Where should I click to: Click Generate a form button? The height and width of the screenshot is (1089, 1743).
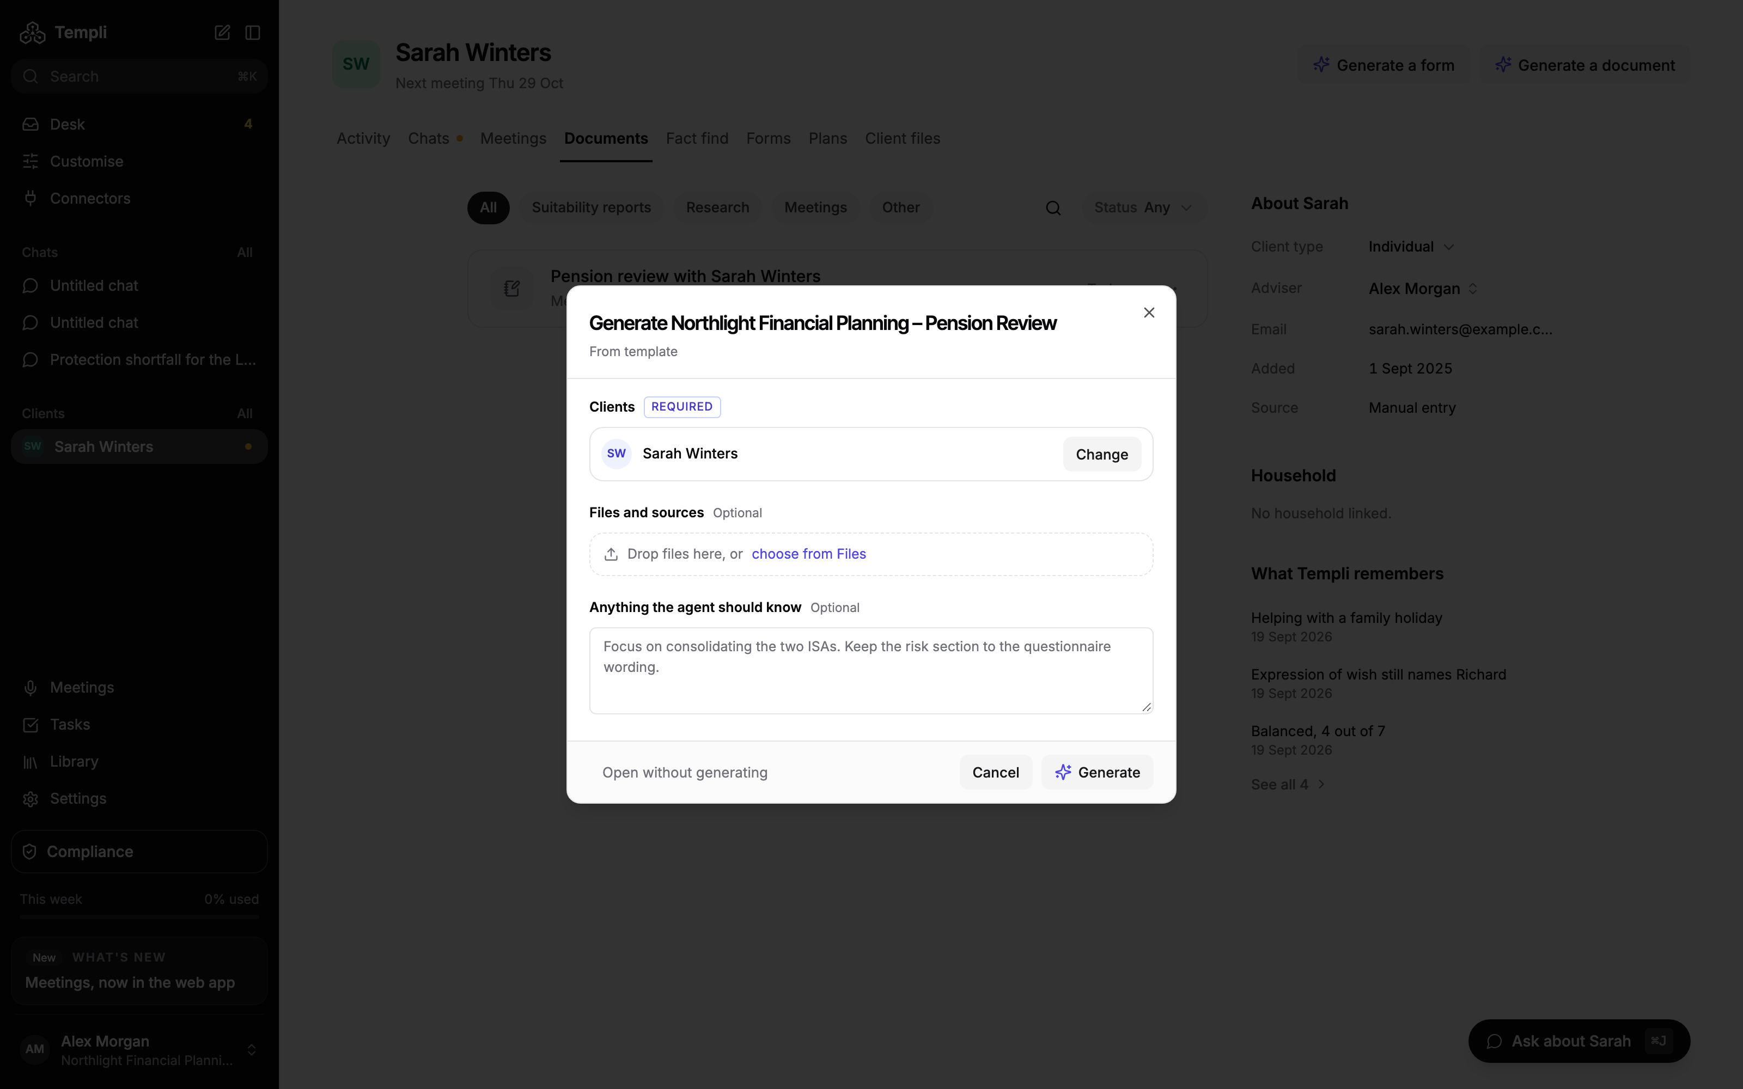click(x=1384, y=65)
